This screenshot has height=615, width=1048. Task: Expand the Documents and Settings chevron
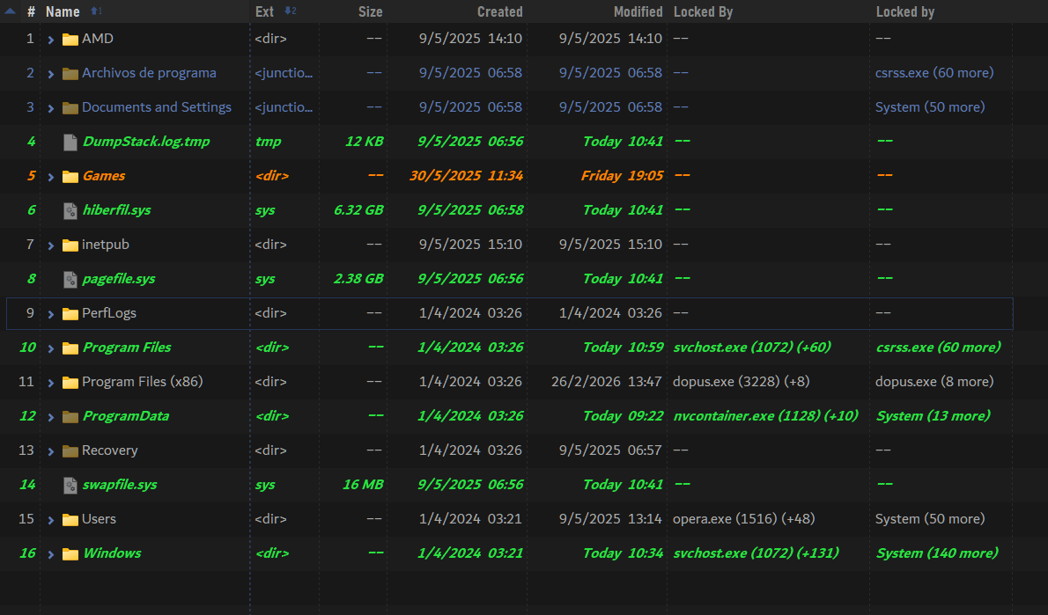pyautogui.click(x=51, y=108)
